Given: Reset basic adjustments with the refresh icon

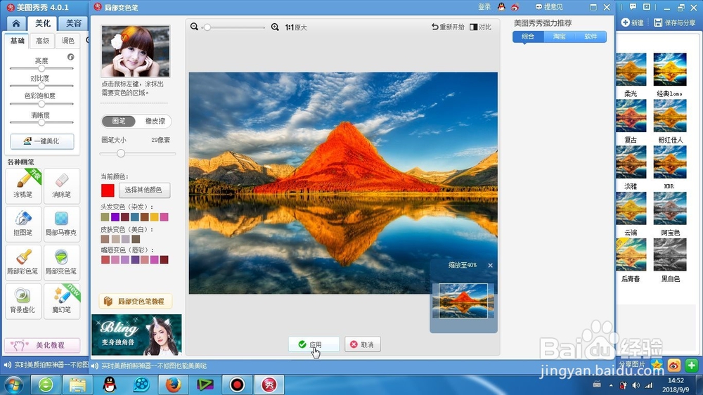Looking at the screenshot, I should pos(70,57).
